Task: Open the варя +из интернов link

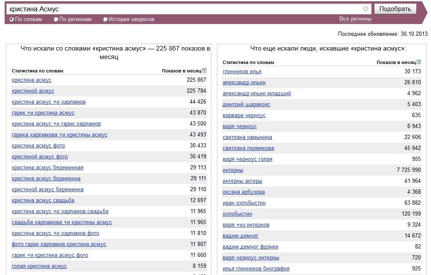Action: tap(246, 225)
